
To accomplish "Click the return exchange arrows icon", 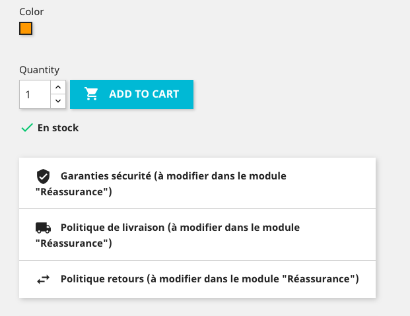I will tap(43, 279).
